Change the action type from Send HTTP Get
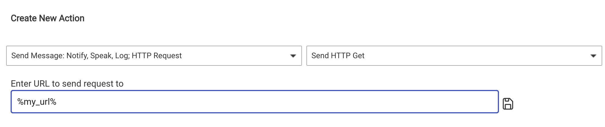 [454, 56]
